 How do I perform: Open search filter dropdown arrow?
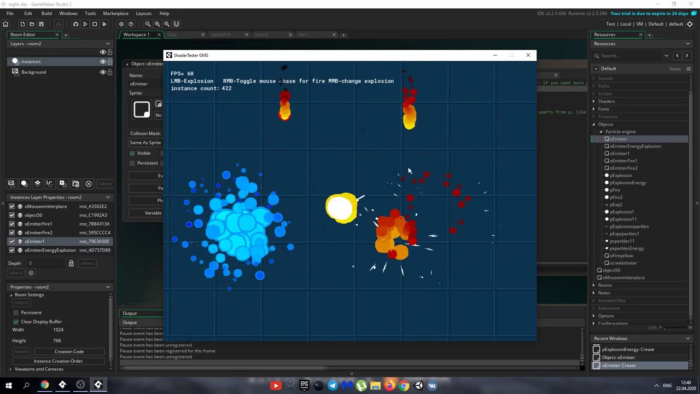pyautogui.click(x=666, y=56)
